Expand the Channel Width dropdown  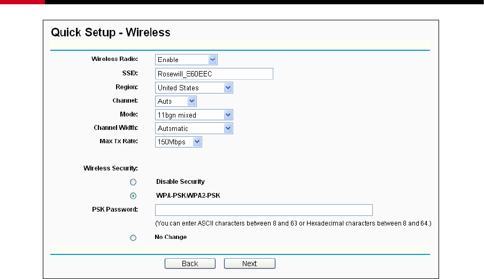(x=194, y=128)
